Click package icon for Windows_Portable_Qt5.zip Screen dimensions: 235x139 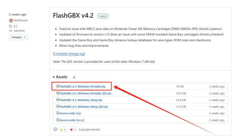coord(58,93)
